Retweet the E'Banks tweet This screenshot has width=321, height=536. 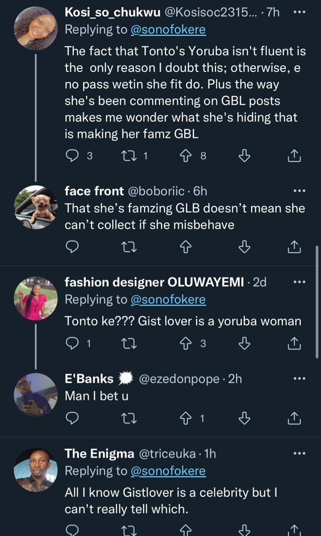128,419
